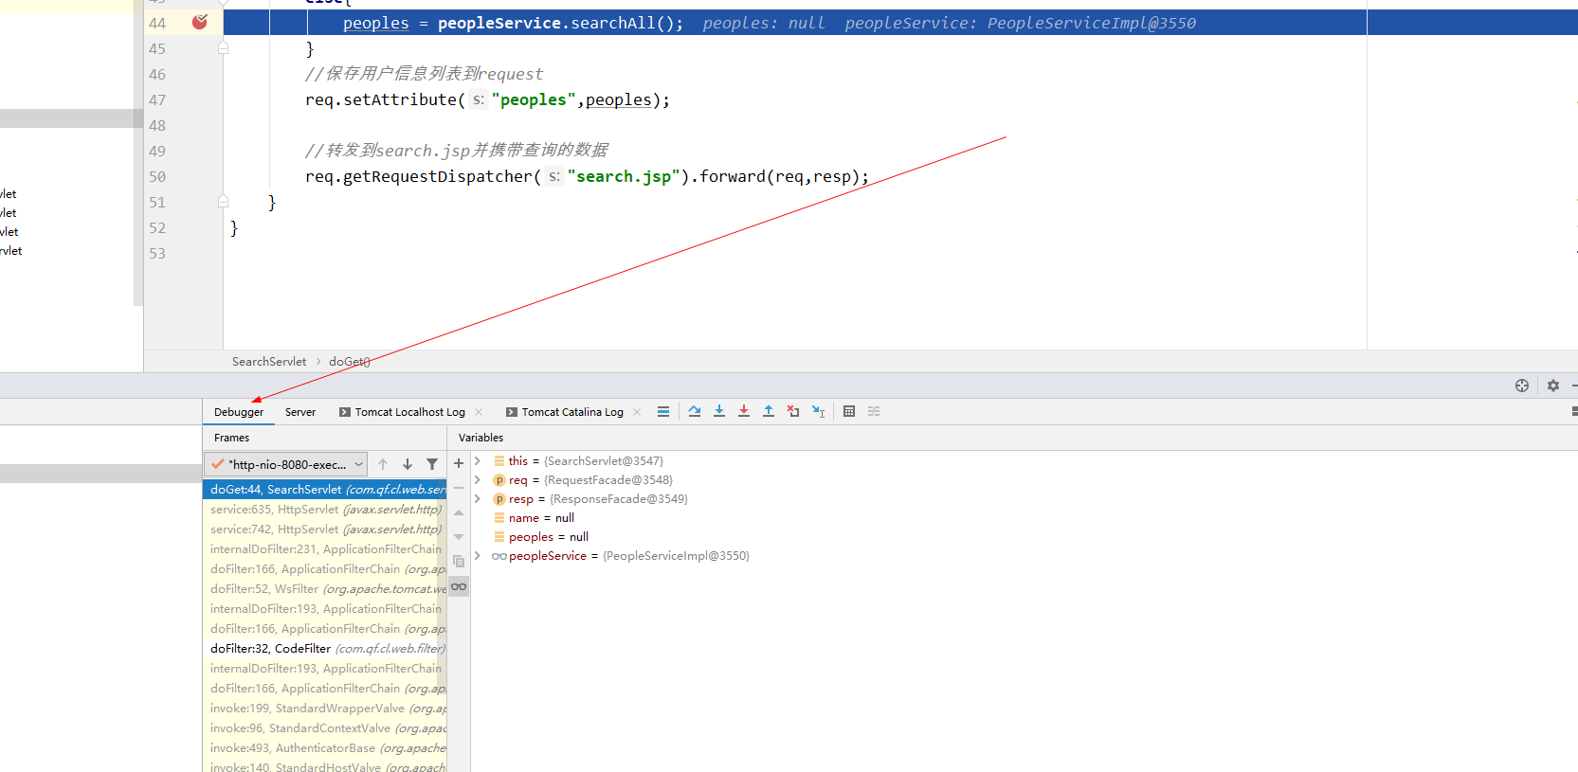Screen dimensions: 1578x772
Task: Filter frames with the funnel icon
Action: coord(432,464)
